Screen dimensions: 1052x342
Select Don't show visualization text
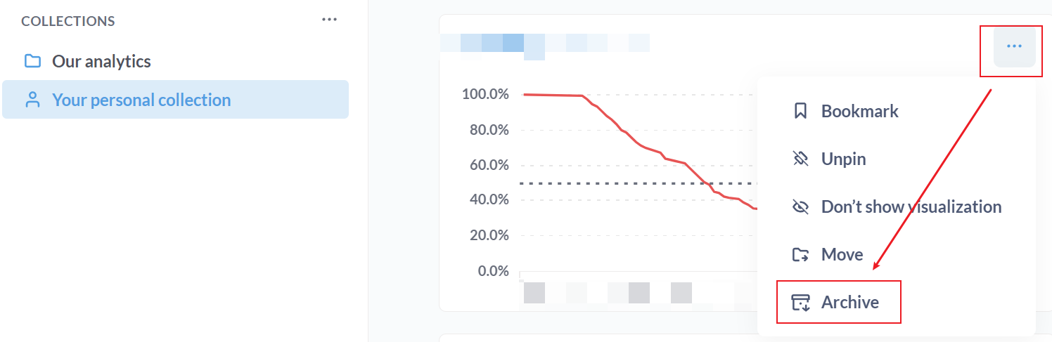pos(911,206)
